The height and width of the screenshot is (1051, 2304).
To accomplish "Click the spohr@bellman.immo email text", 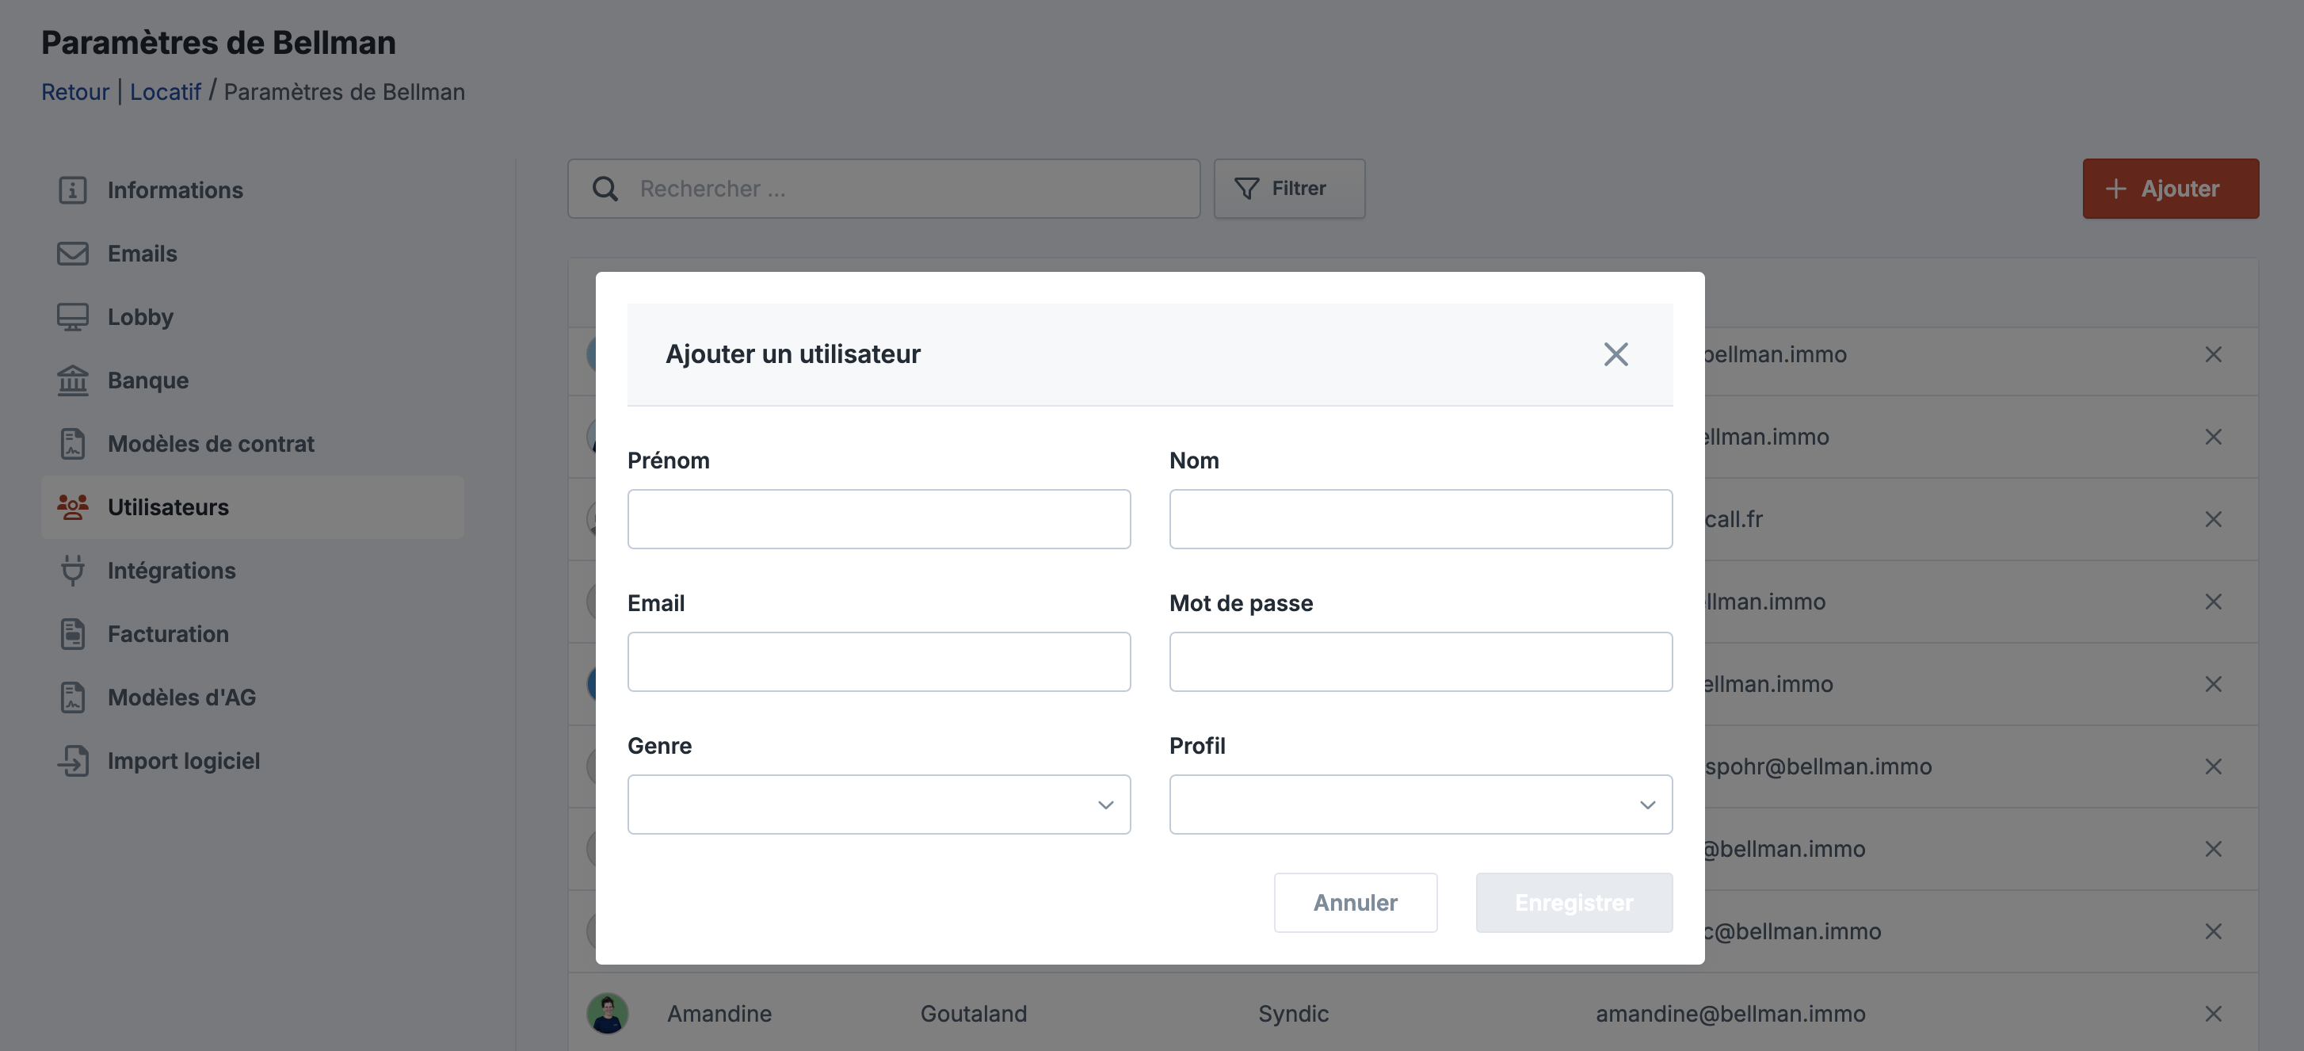I will click(x=1818, y=766).
